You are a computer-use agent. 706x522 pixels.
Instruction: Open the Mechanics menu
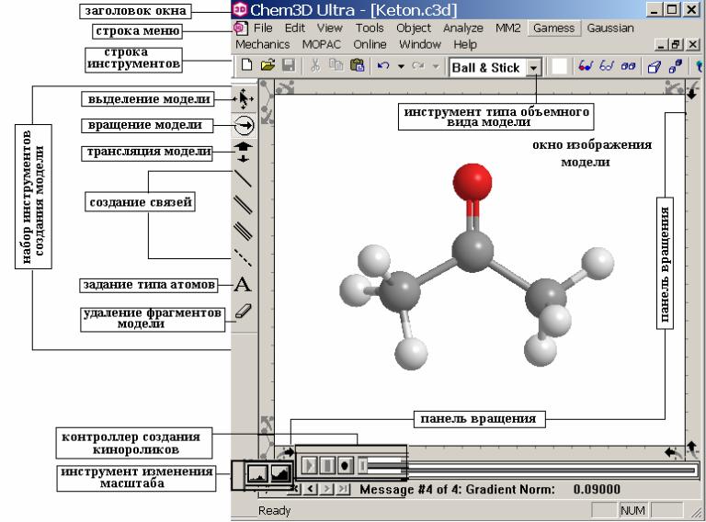[263, 44]
